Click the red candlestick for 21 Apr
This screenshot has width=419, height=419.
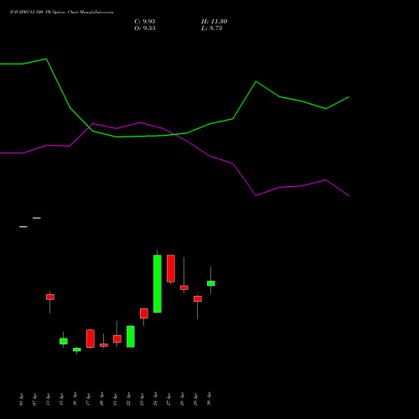[117, 339]
